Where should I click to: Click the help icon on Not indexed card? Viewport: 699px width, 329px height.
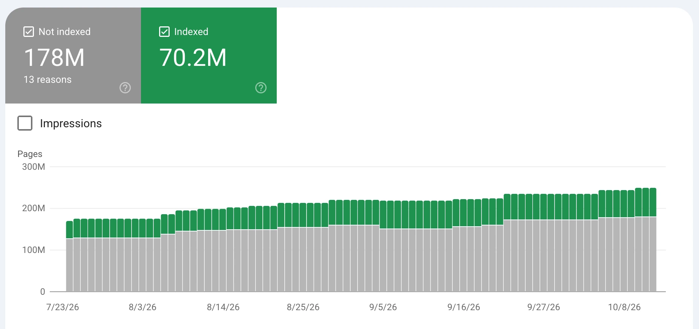[x=125, y=88]
